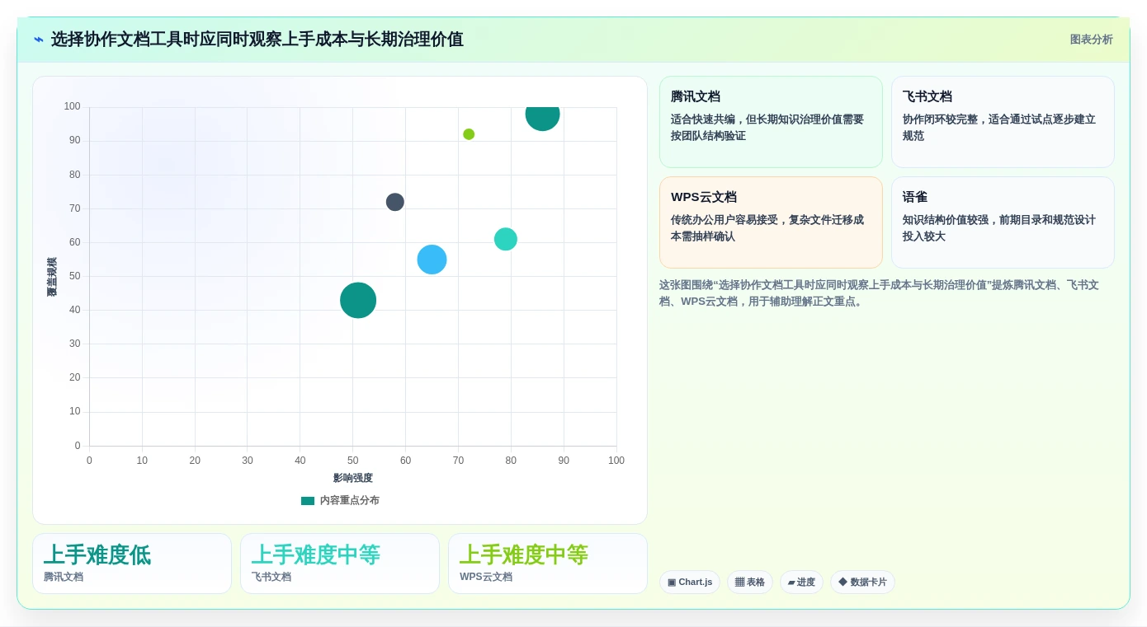Click the 传统办公用户容易接受 description text
1147x627 pixels.
767,228
